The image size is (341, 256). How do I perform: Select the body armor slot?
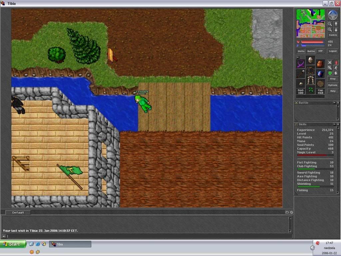(x=310, y=70)
